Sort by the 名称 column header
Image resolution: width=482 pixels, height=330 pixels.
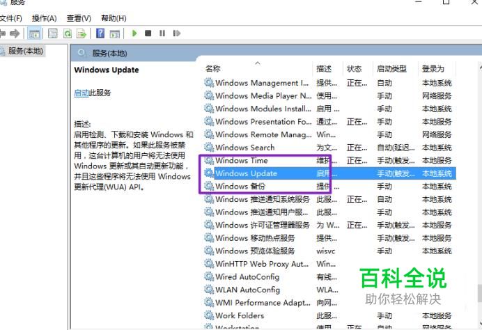[x=213, y=68]
